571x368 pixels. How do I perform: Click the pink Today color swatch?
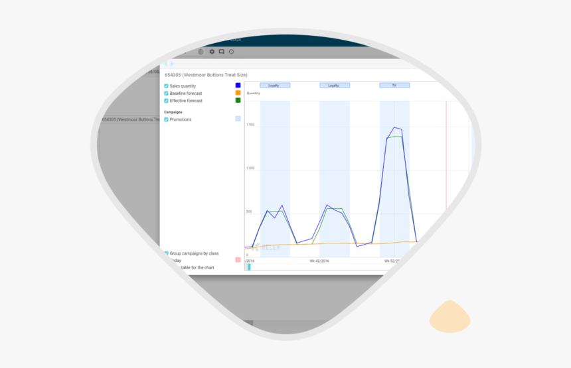[238, 260]
